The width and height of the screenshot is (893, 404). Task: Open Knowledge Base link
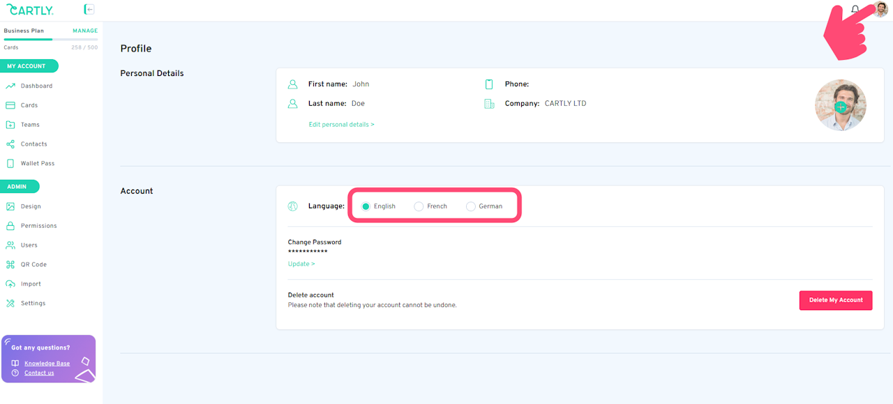pos(47,364)
